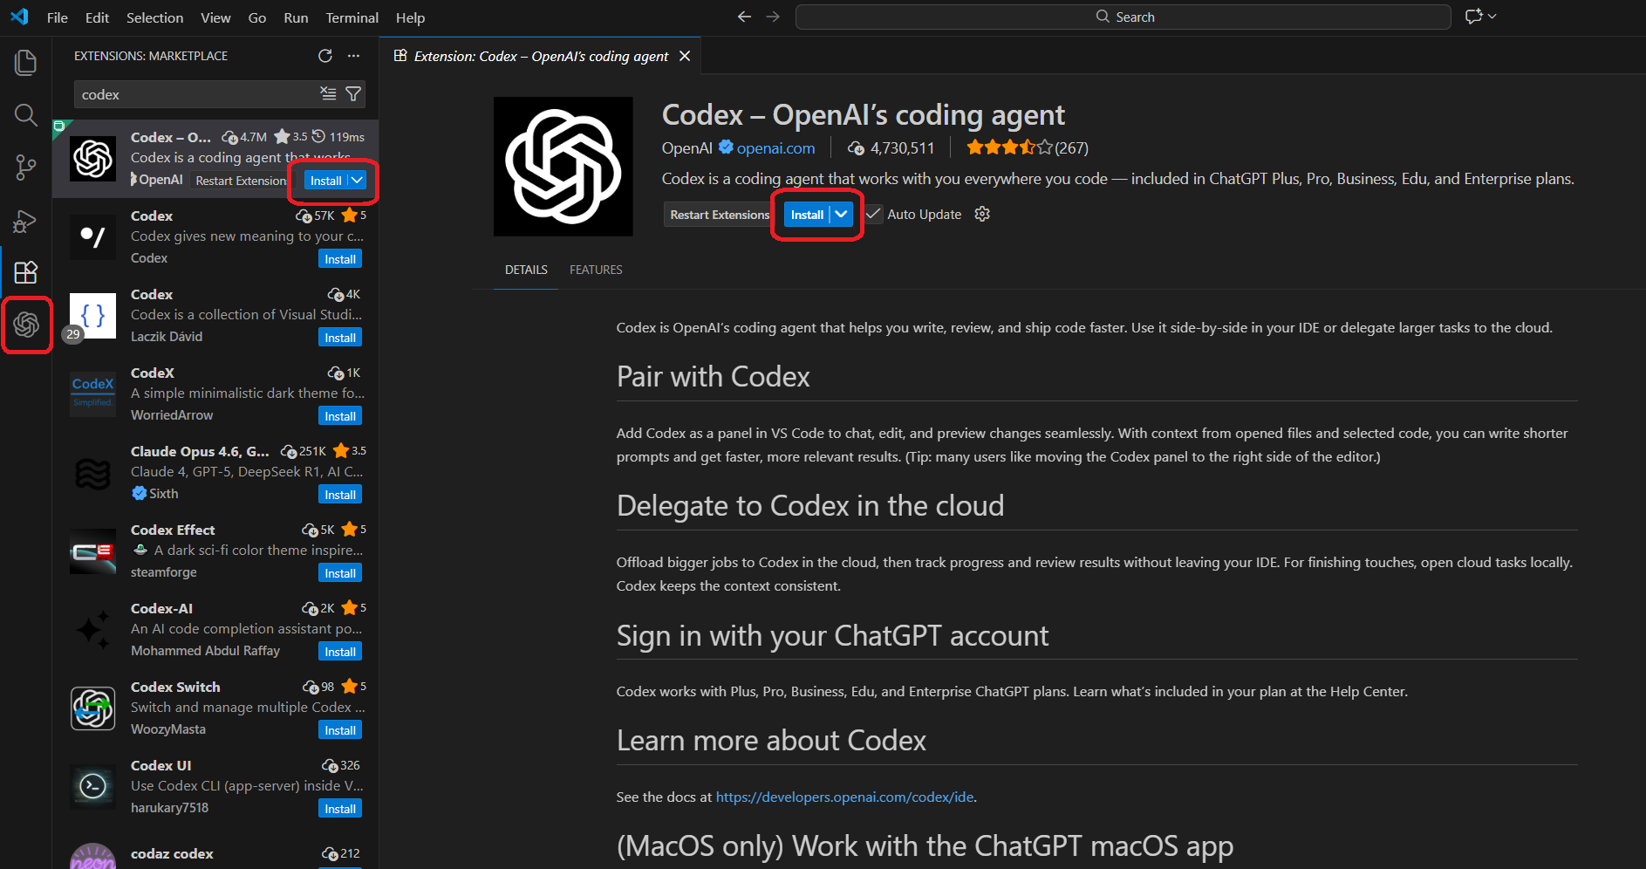
Task: Open the chat dropdown arrow in the title bar
Action: tap(1492, 17)
